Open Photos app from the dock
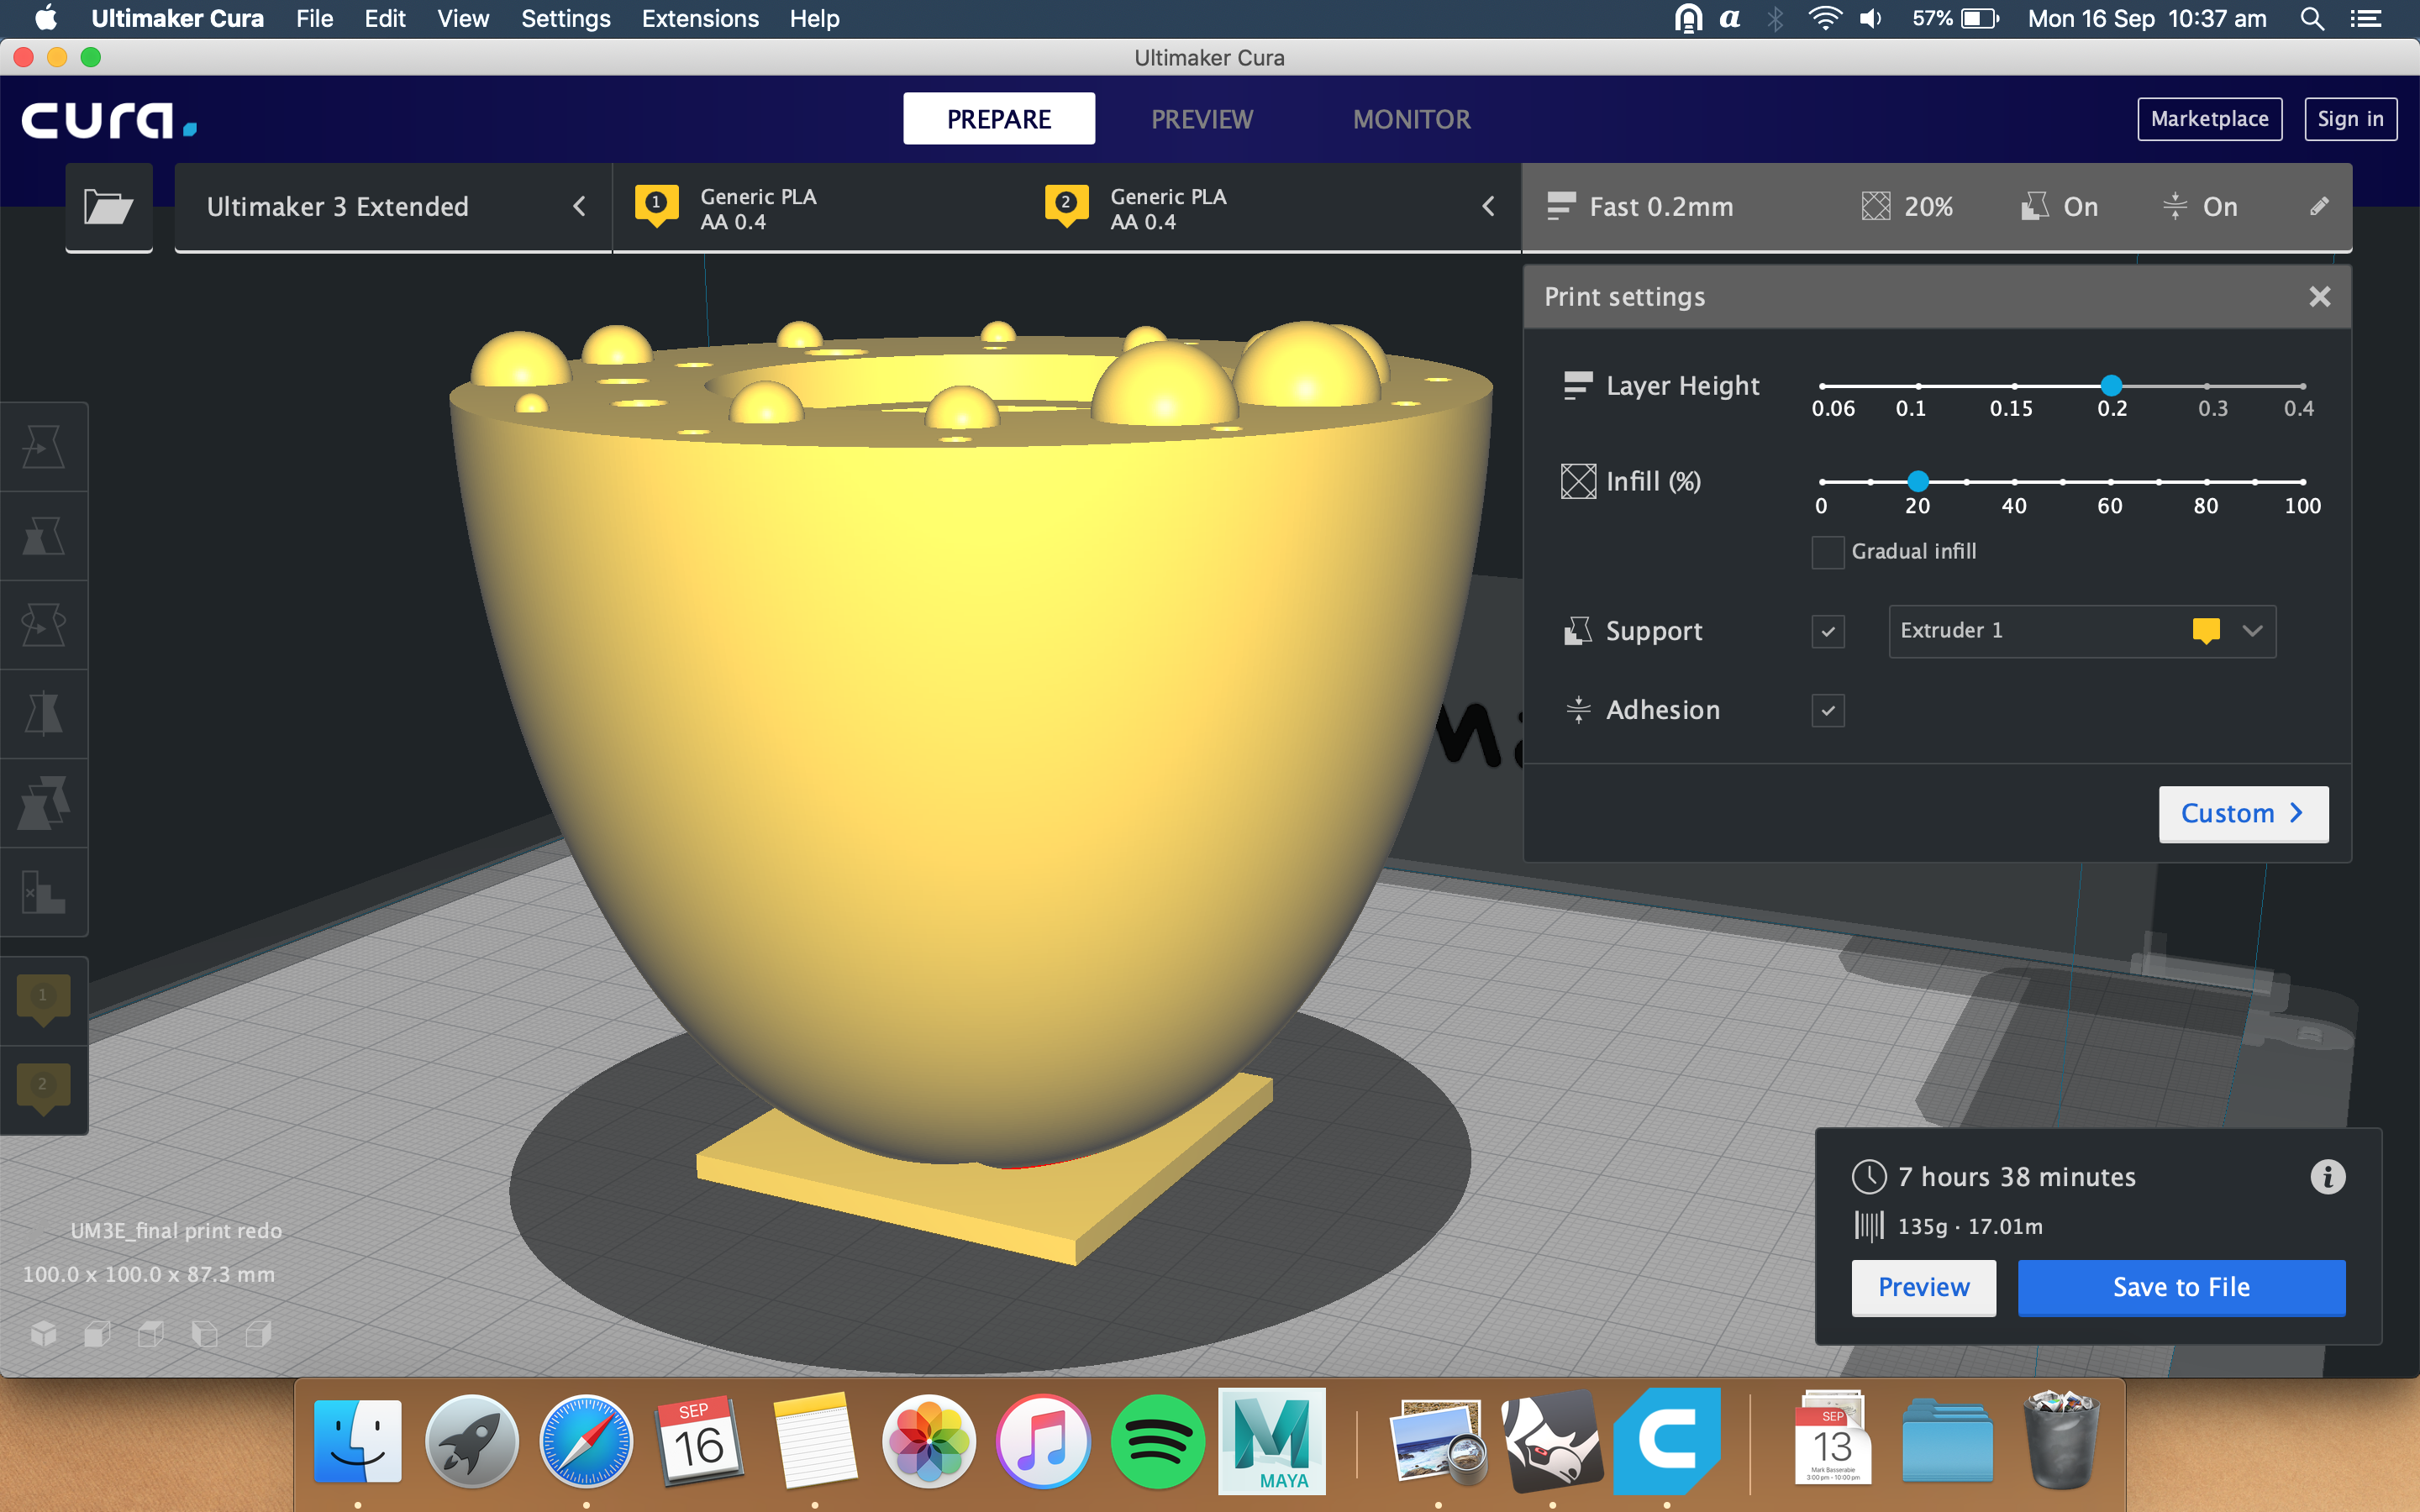The width and height of the screenshot is (2420, 1512). click(x=929, y=1441)
